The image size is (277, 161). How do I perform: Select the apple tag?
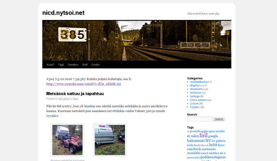(204, 131)
